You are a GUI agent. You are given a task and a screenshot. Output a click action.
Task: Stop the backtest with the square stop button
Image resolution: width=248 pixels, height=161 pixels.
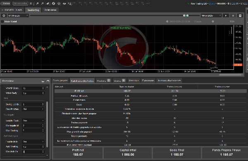(233, 16)
